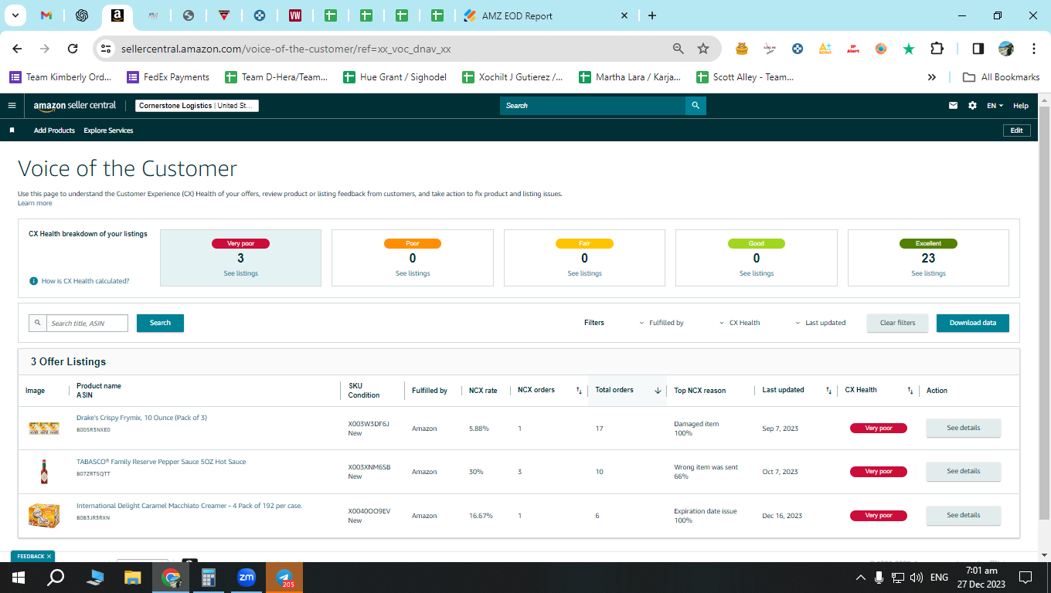Open the Windows notification center

click(x=1025, y=578)
